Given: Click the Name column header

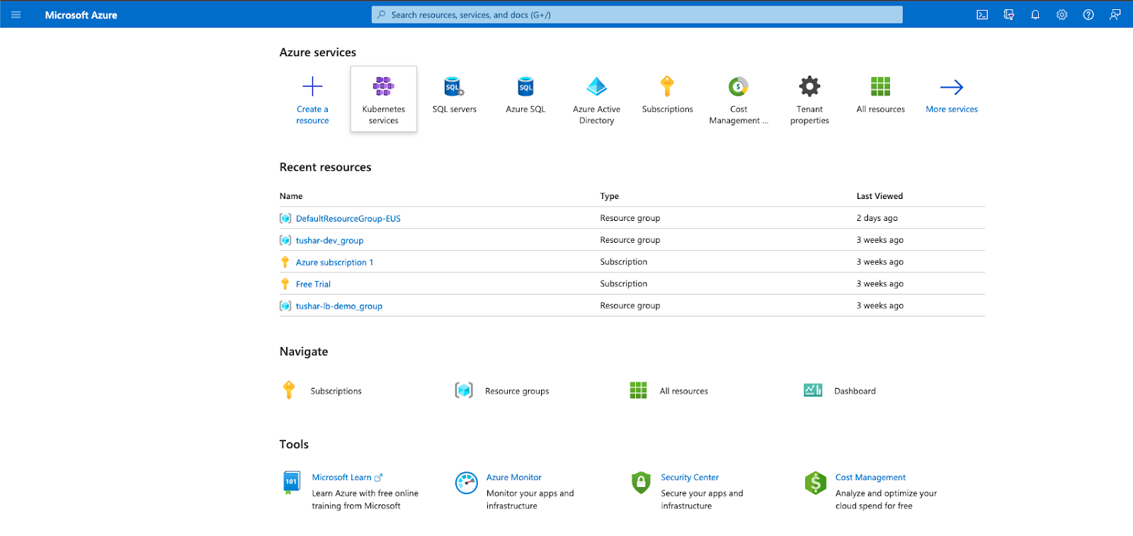Looking at the screenshot, I should pyautogui.click(x=291, y=196).
